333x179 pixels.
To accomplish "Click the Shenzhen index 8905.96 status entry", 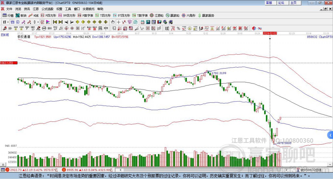I will click(x=87, y=170).
